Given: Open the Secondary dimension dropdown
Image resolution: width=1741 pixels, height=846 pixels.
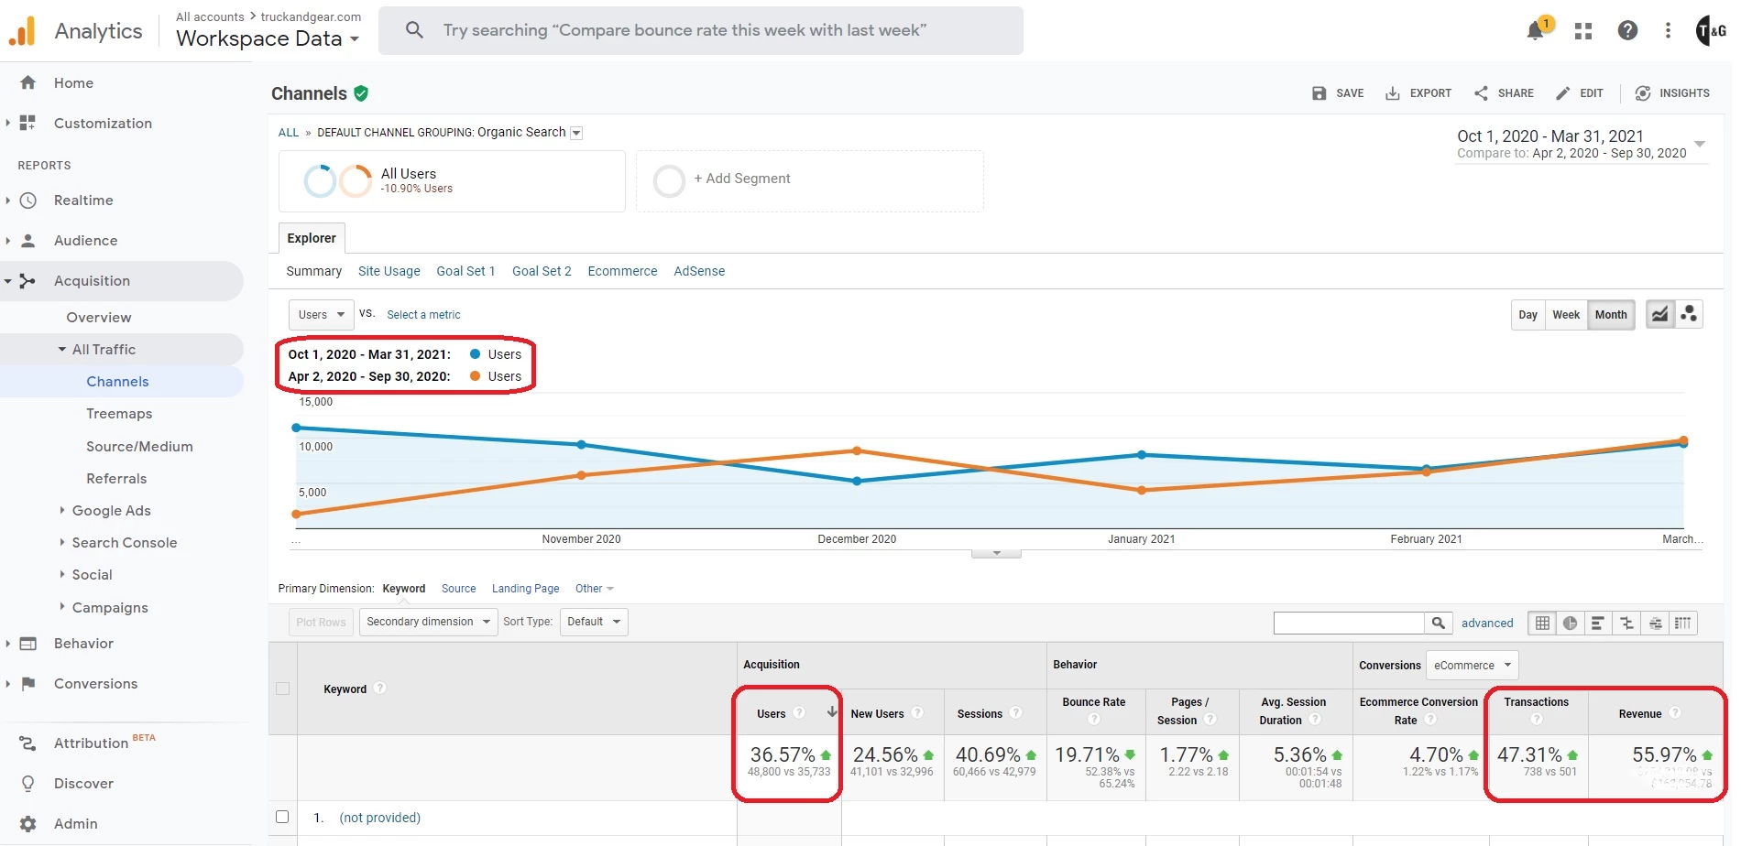Looking at the screenshot, I should pyautogui.click(x=428, y=622).
